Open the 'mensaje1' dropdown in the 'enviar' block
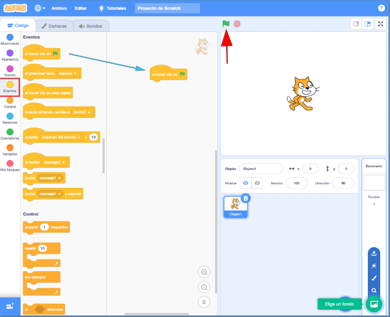Viewport: 390px width, 317px height. (x=50, y=178)
